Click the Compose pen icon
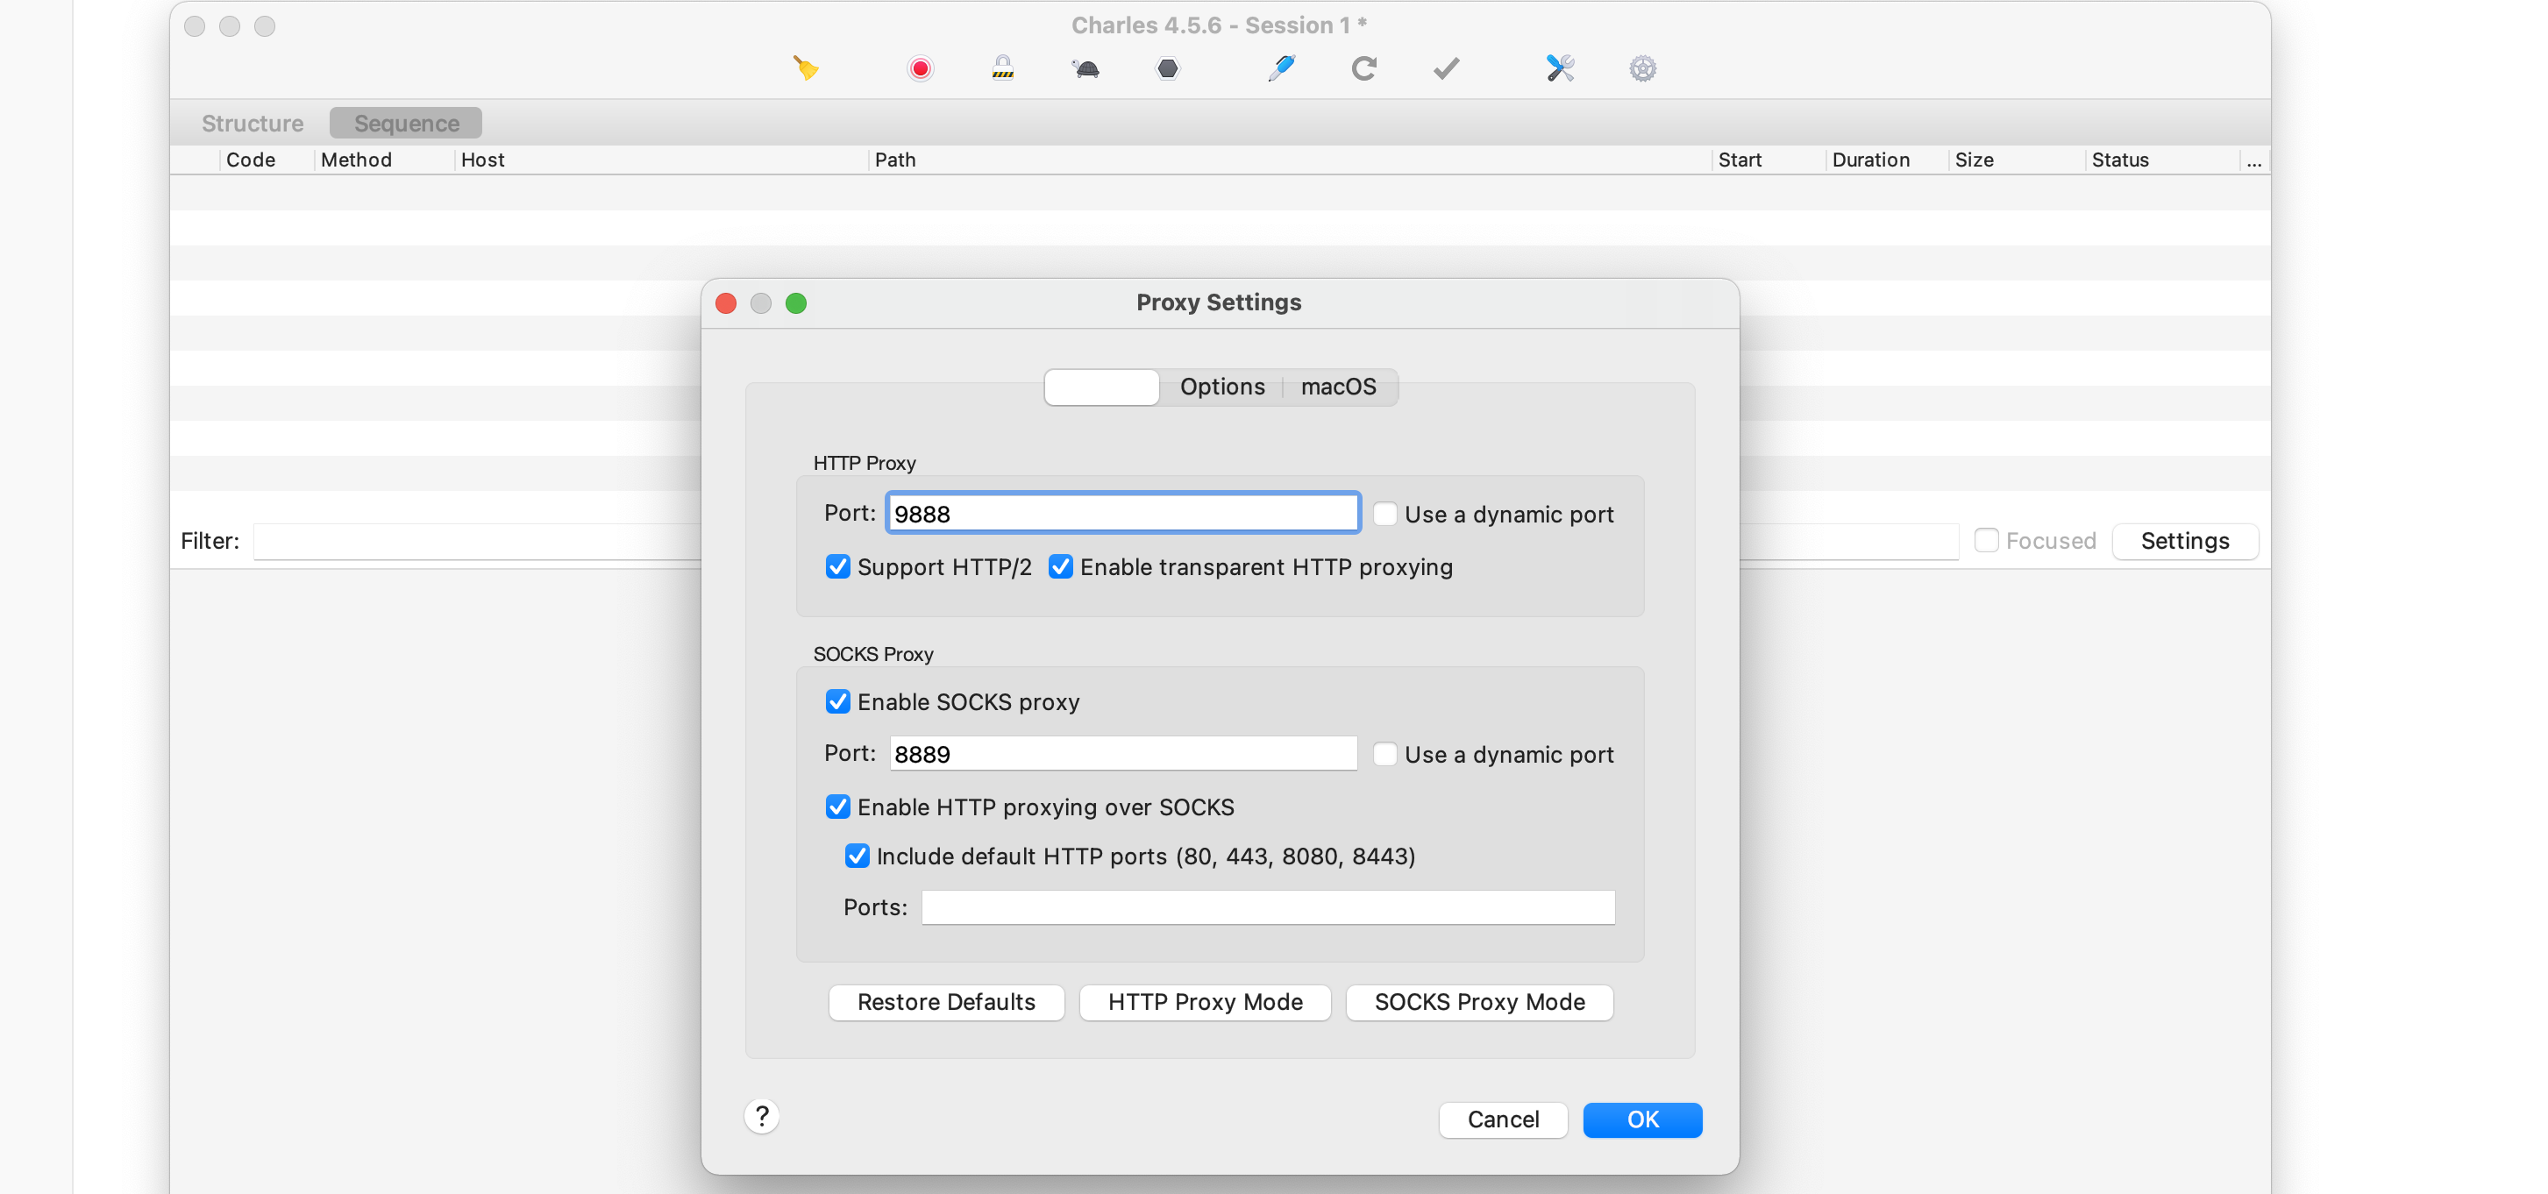Image resolution: width=2548 pixels, height=1194 pixels. click(x=1281, y=68)
